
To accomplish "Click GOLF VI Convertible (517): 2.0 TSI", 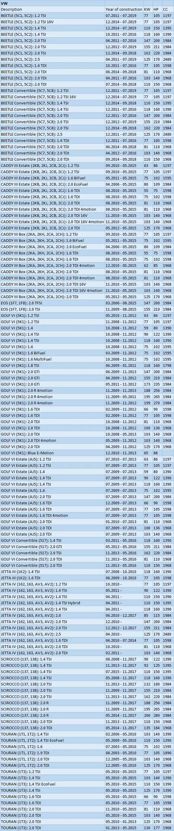I will pos(31,553).
